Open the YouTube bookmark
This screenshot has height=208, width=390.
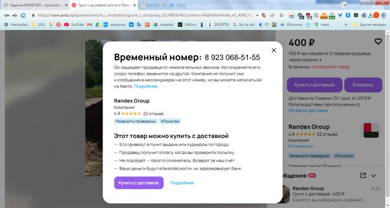pos(74,24)
